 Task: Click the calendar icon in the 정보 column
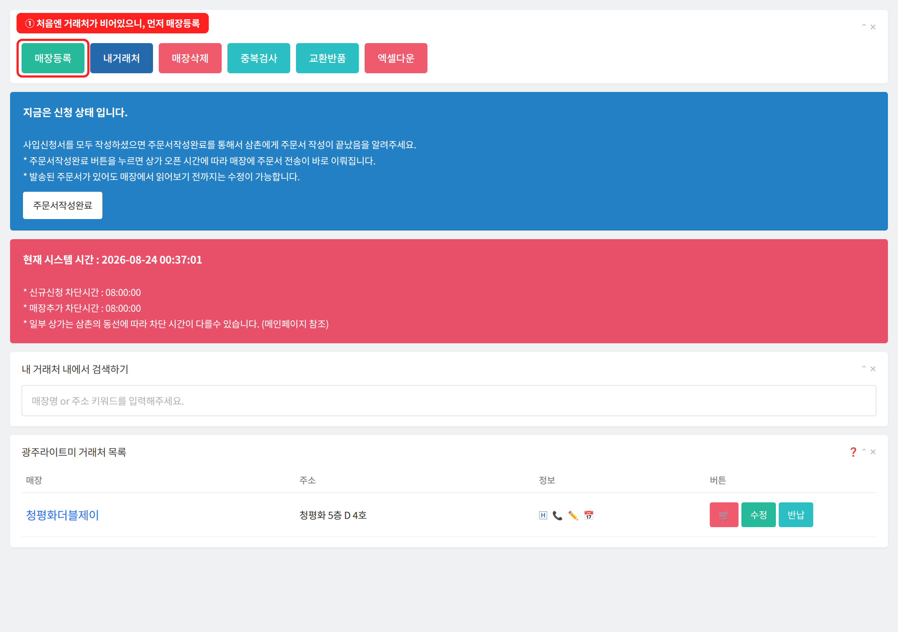click(589, 515)
